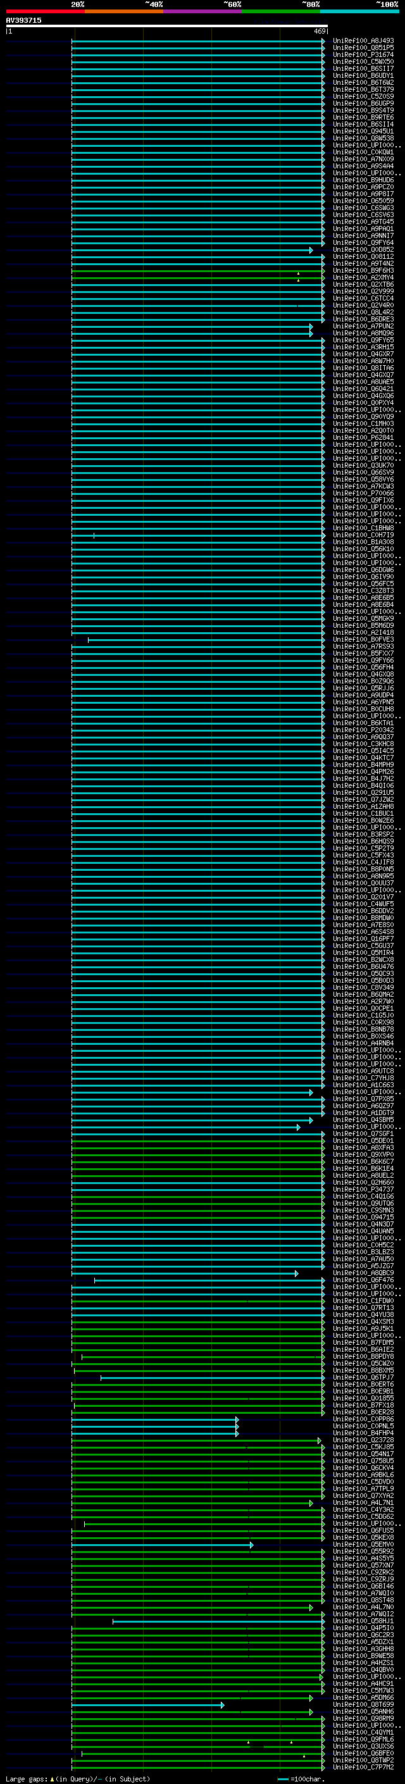Select hit label UniRef100_Q945U1
The width and height of the screenshot is (405, 1784).
coord(363,132)
